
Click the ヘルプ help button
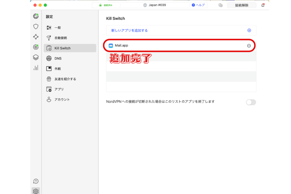198,5
